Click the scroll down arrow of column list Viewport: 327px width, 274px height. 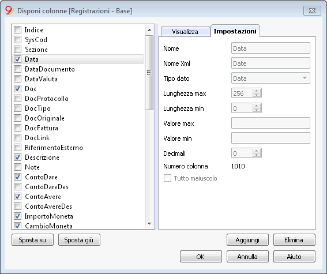click(x=149, y=224)
